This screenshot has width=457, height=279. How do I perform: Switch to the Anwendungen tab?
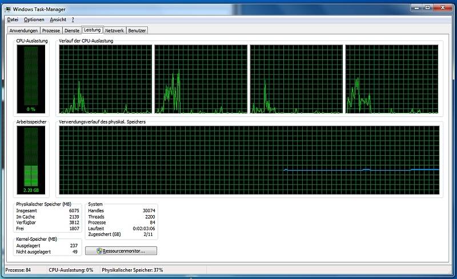pyautogui.click(x=23, y=30)
